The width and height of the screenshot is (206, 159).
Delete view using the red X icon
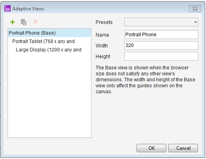click(x=35, y=22)
